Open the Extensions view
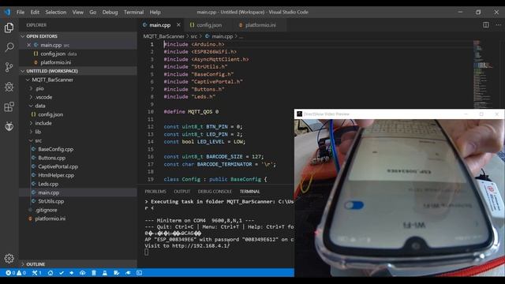Viewport: 505px width, 284px height. click(x=9, y=106)
